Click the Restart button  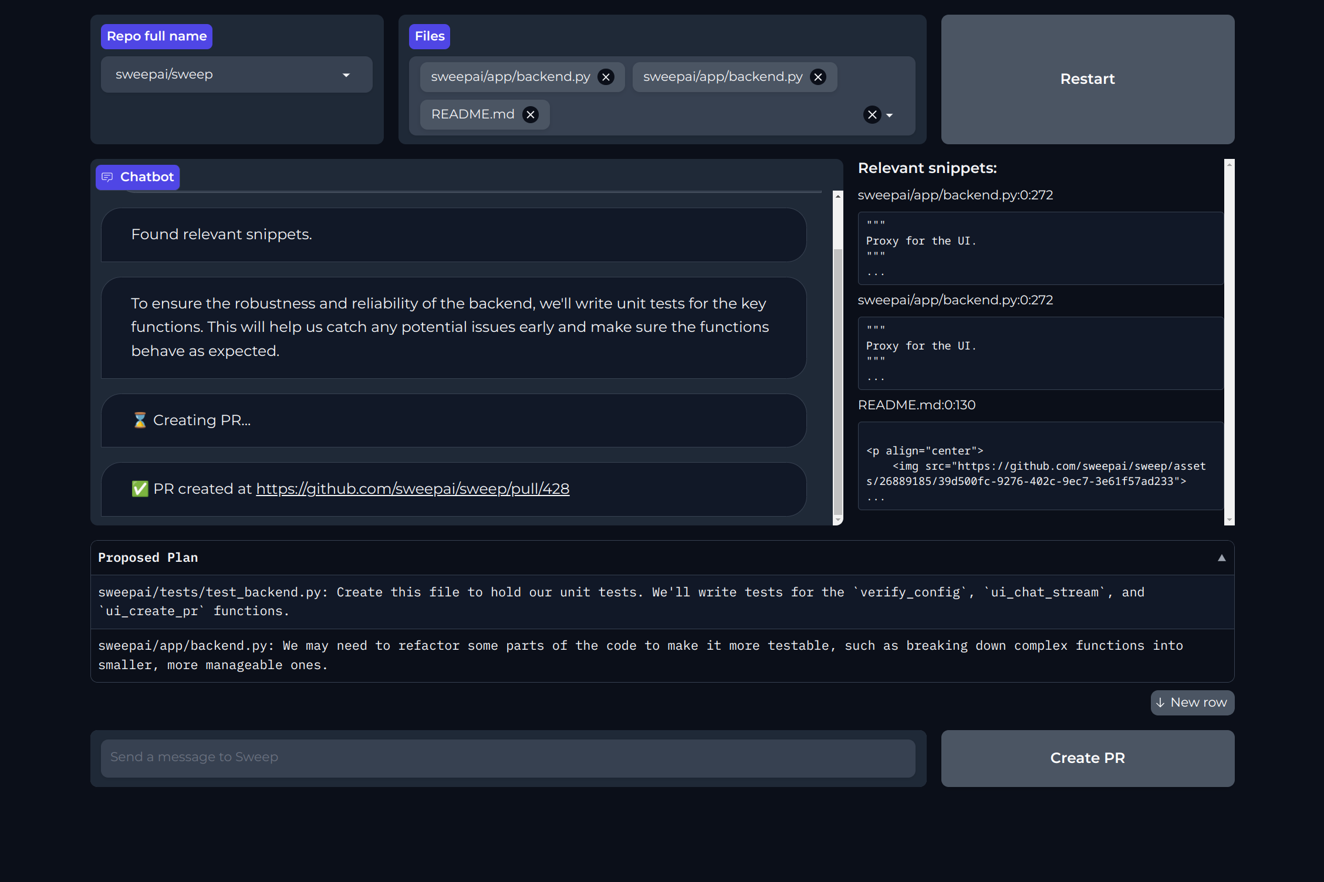[x=1087, y=79]
